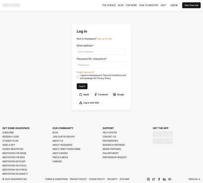
Task: Focus the Email address input field
Action: point(101,52)
